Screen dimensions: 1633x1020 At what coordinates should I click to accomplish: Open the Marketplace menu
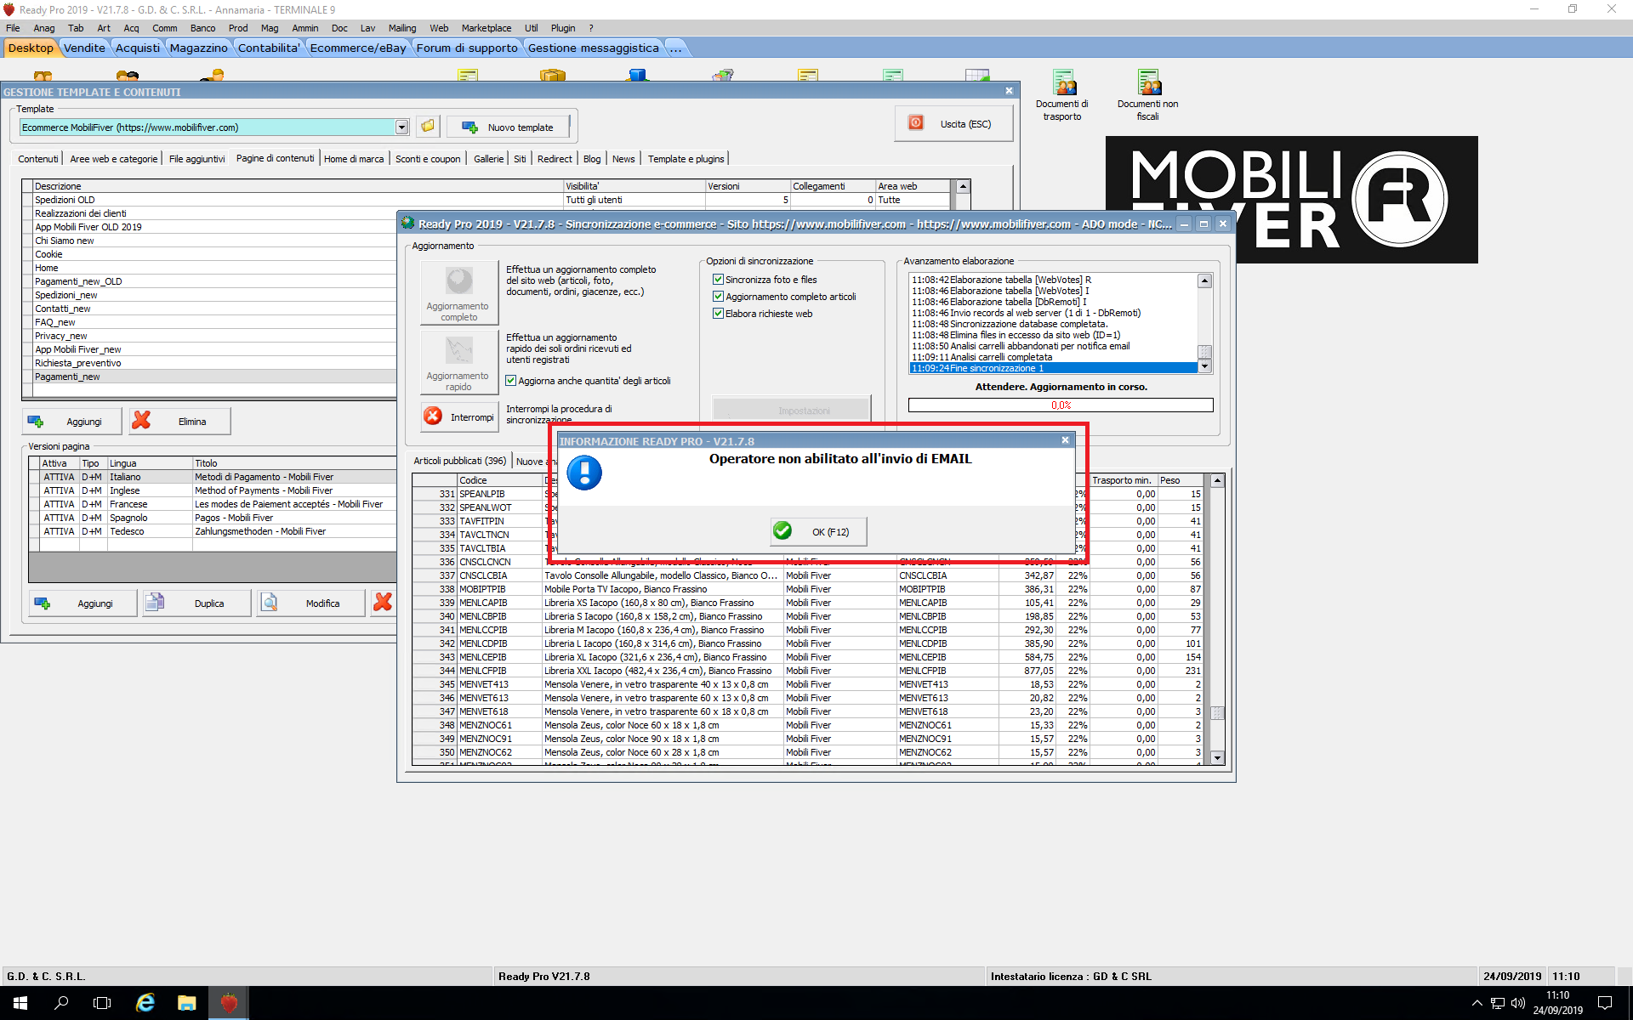(486, 28)
